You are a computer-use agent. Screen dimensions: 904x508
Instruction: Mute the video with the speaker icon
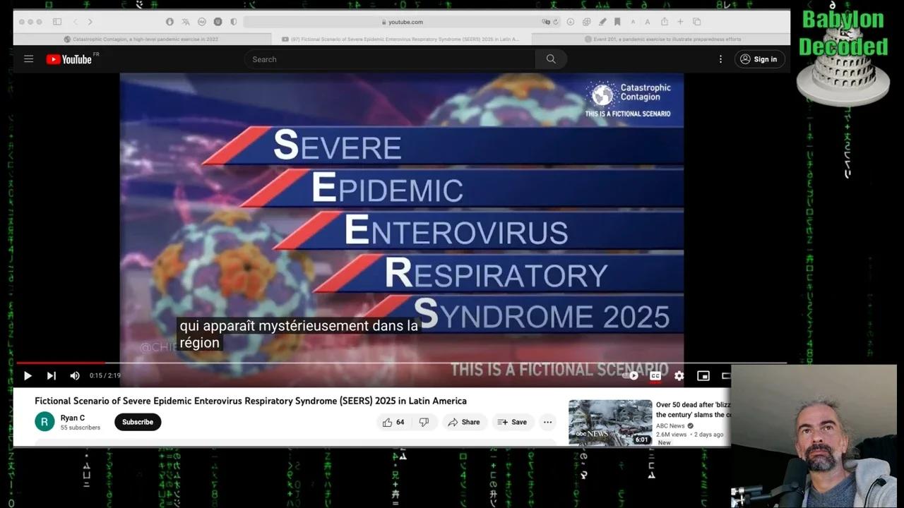75,376
